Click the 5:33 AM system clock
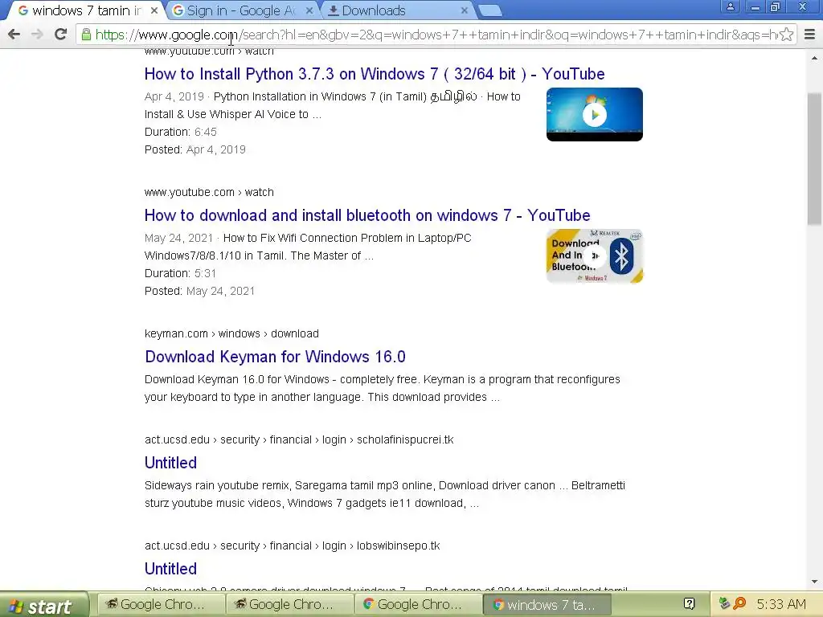 (781, 605)
